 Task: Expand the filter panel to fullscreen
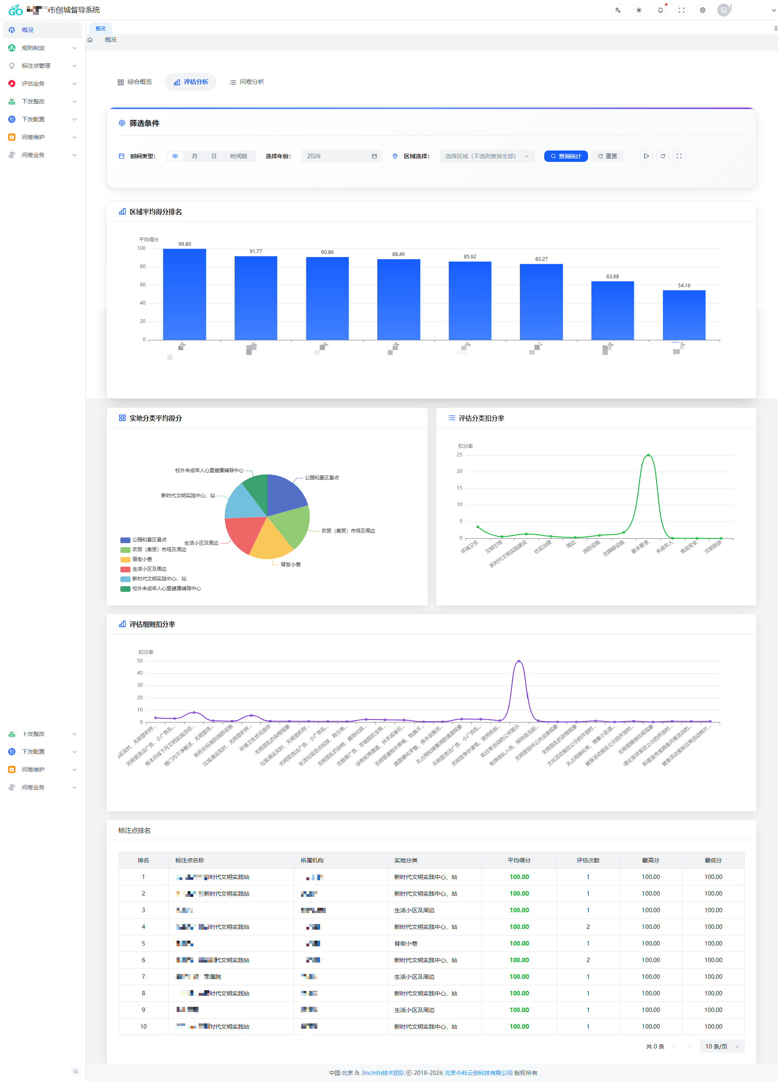(x=679, y=156)
